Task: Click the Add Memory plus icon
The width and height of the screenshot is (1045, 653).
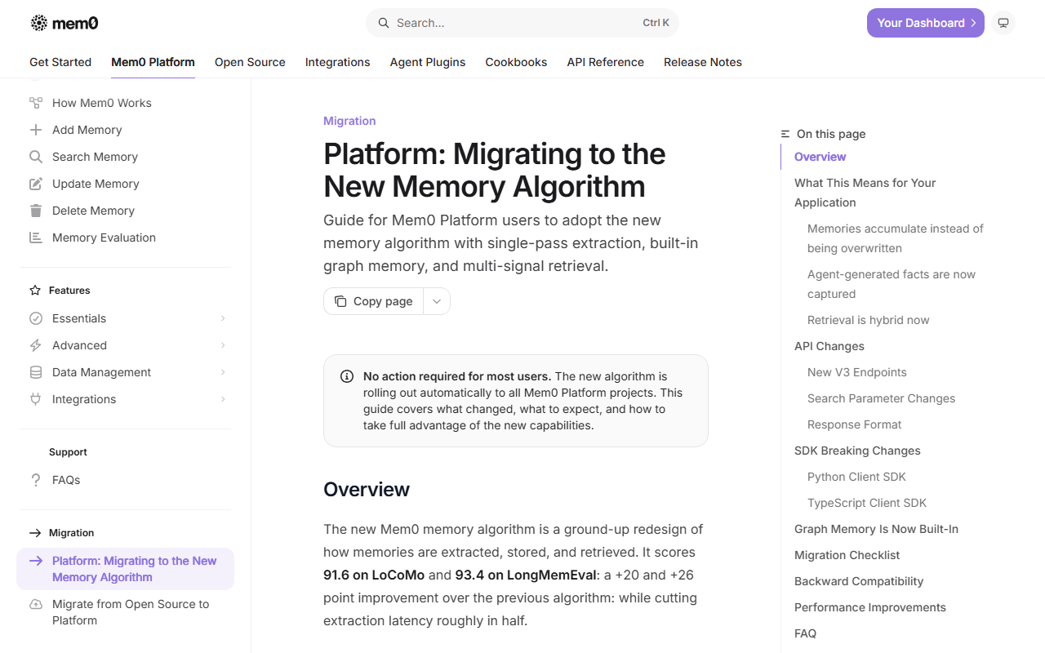Action: click(x=36, y=130)
